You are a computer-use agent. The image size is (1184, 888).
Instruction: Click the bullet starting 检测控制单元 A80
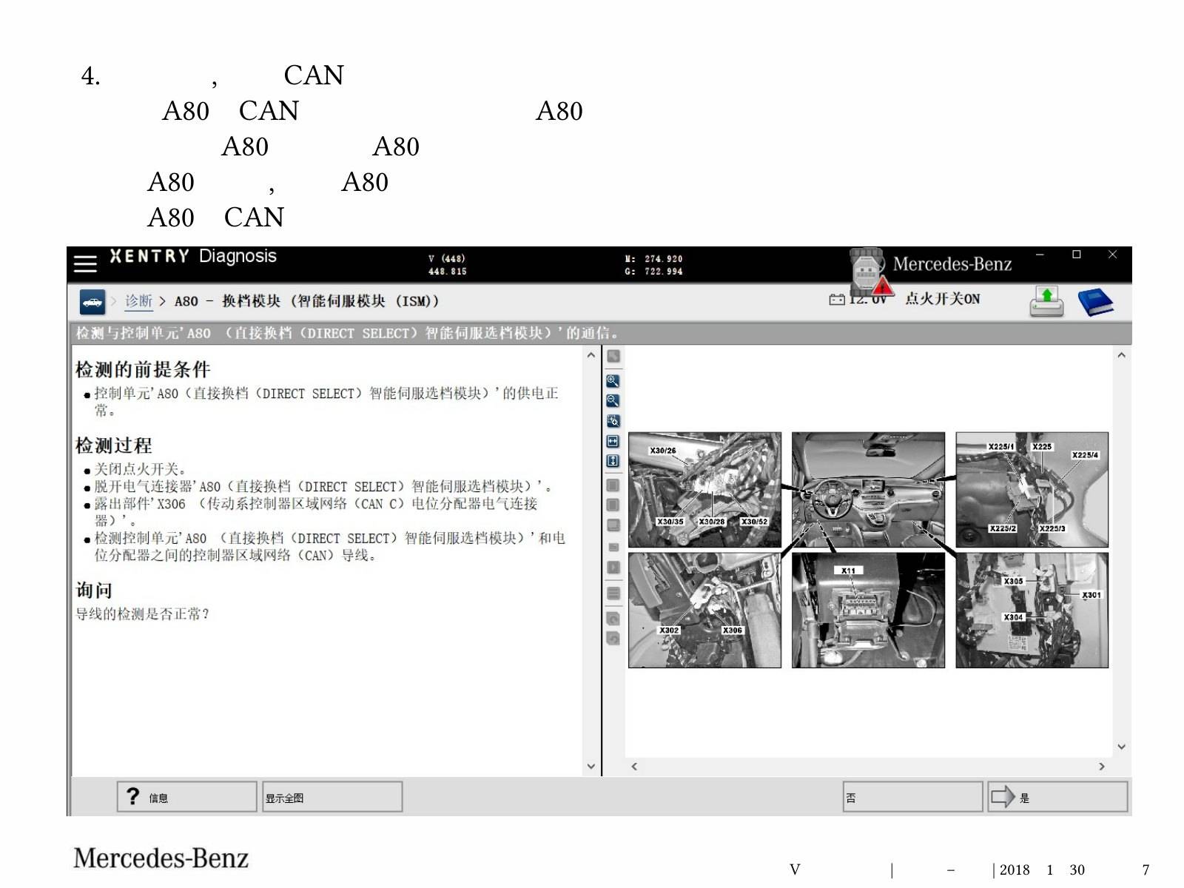click(x=329, y=547)
